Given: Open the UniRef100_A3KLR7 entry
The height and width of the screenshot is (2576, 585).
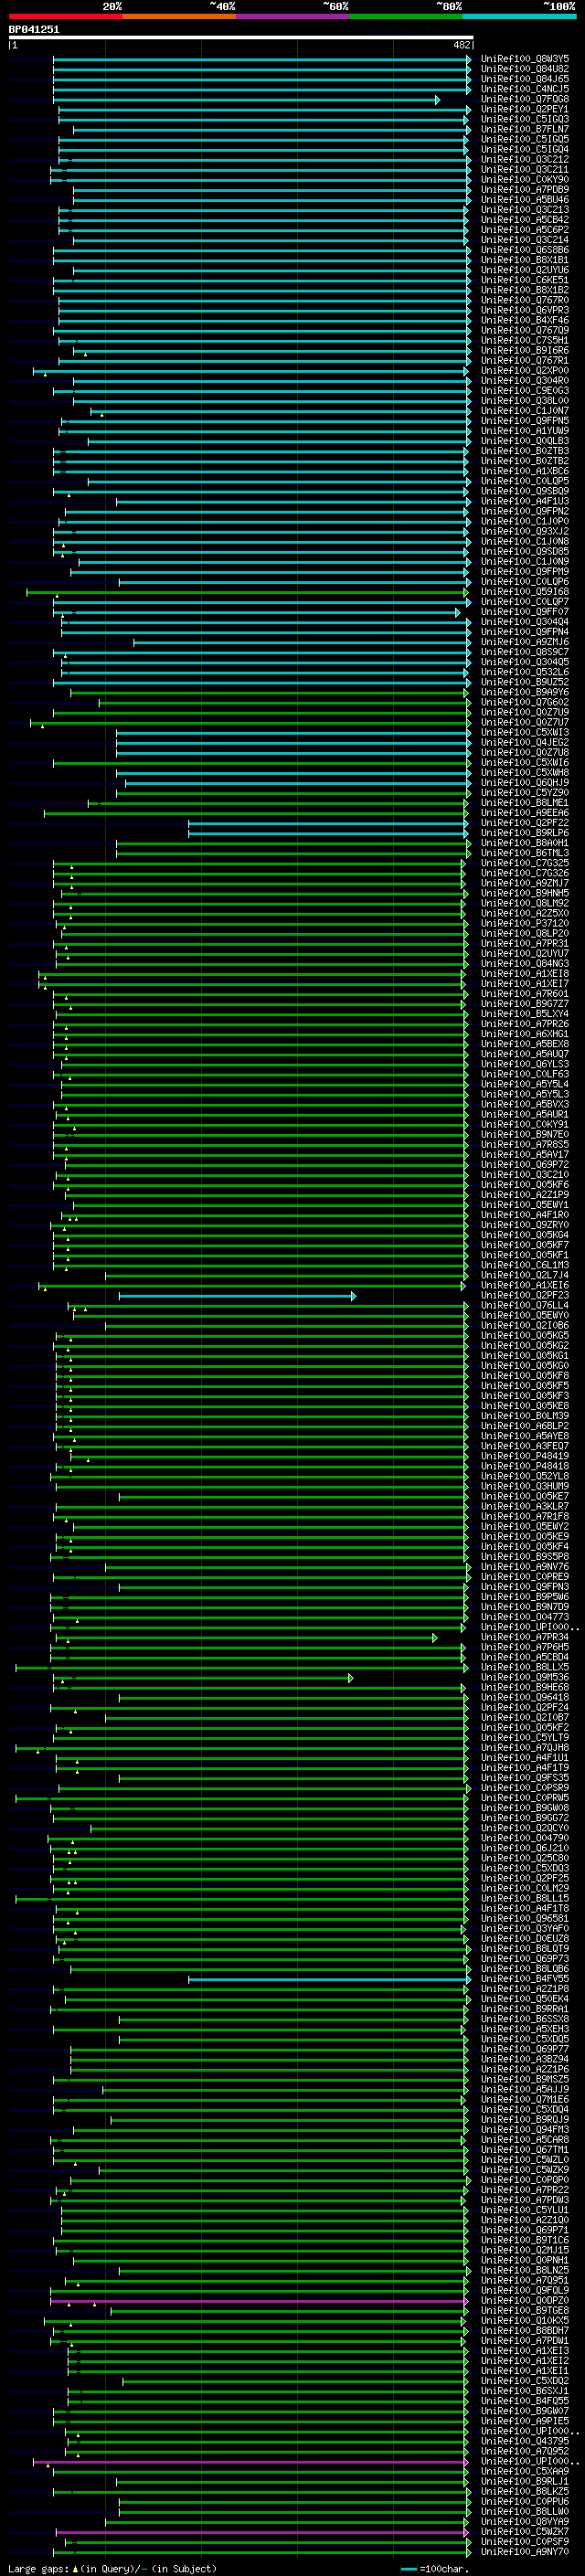Looking at the screenshot, I should (x=525, y=1506).
